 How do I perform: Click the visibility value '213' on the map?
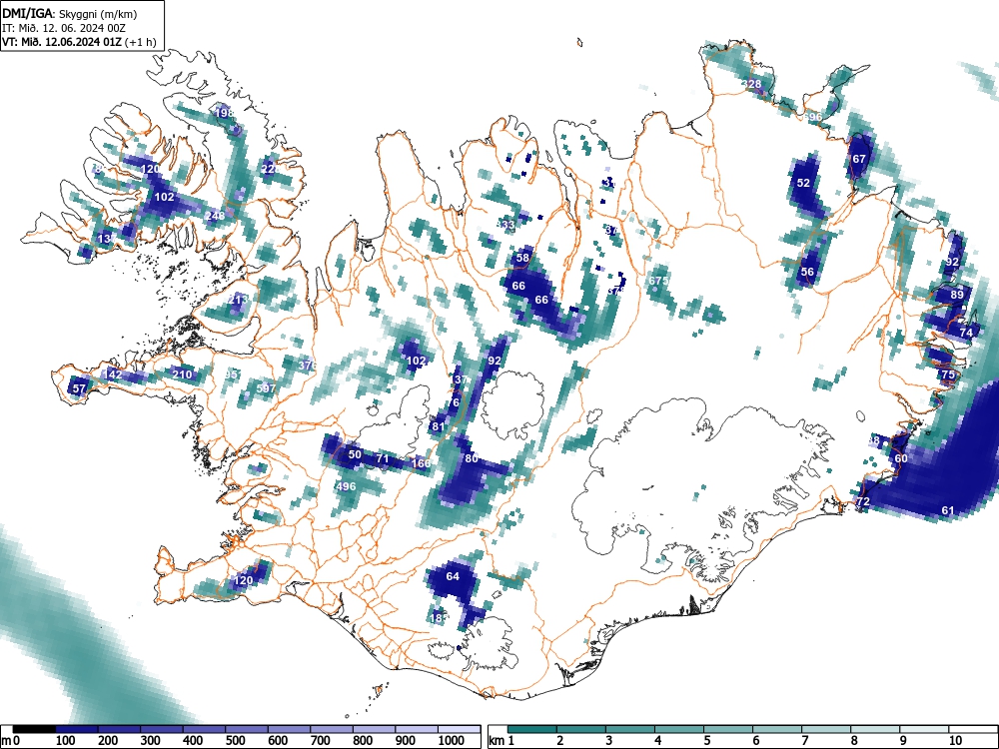click(x=238, y=299)
